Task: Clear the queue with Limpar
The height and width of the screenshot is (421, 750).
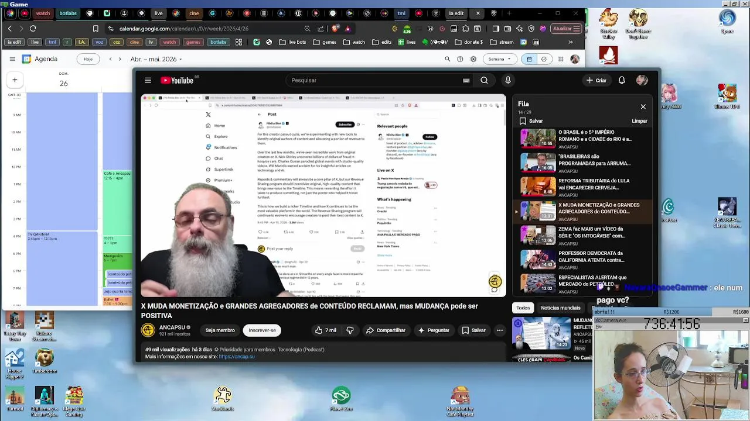Action: pos(639,121)
